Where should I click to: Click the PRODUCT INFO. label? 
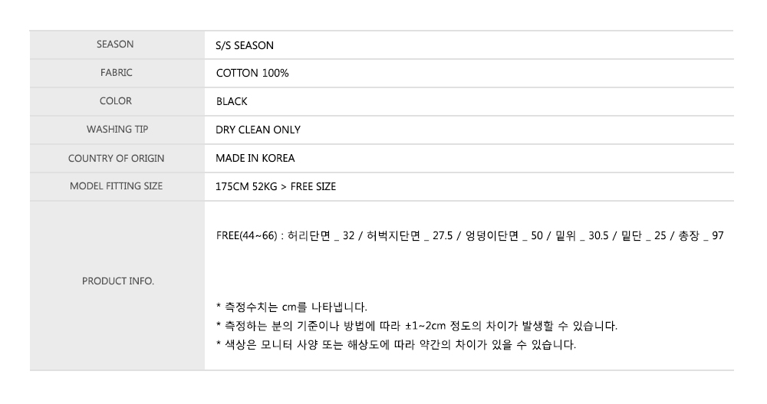117,281
